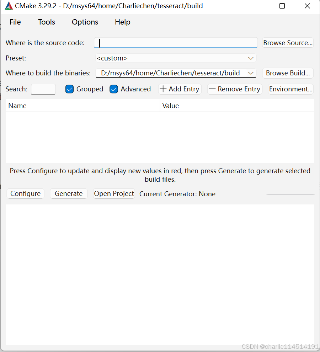Click the Open Project button
Screen dimensions: 320x352
114,193
